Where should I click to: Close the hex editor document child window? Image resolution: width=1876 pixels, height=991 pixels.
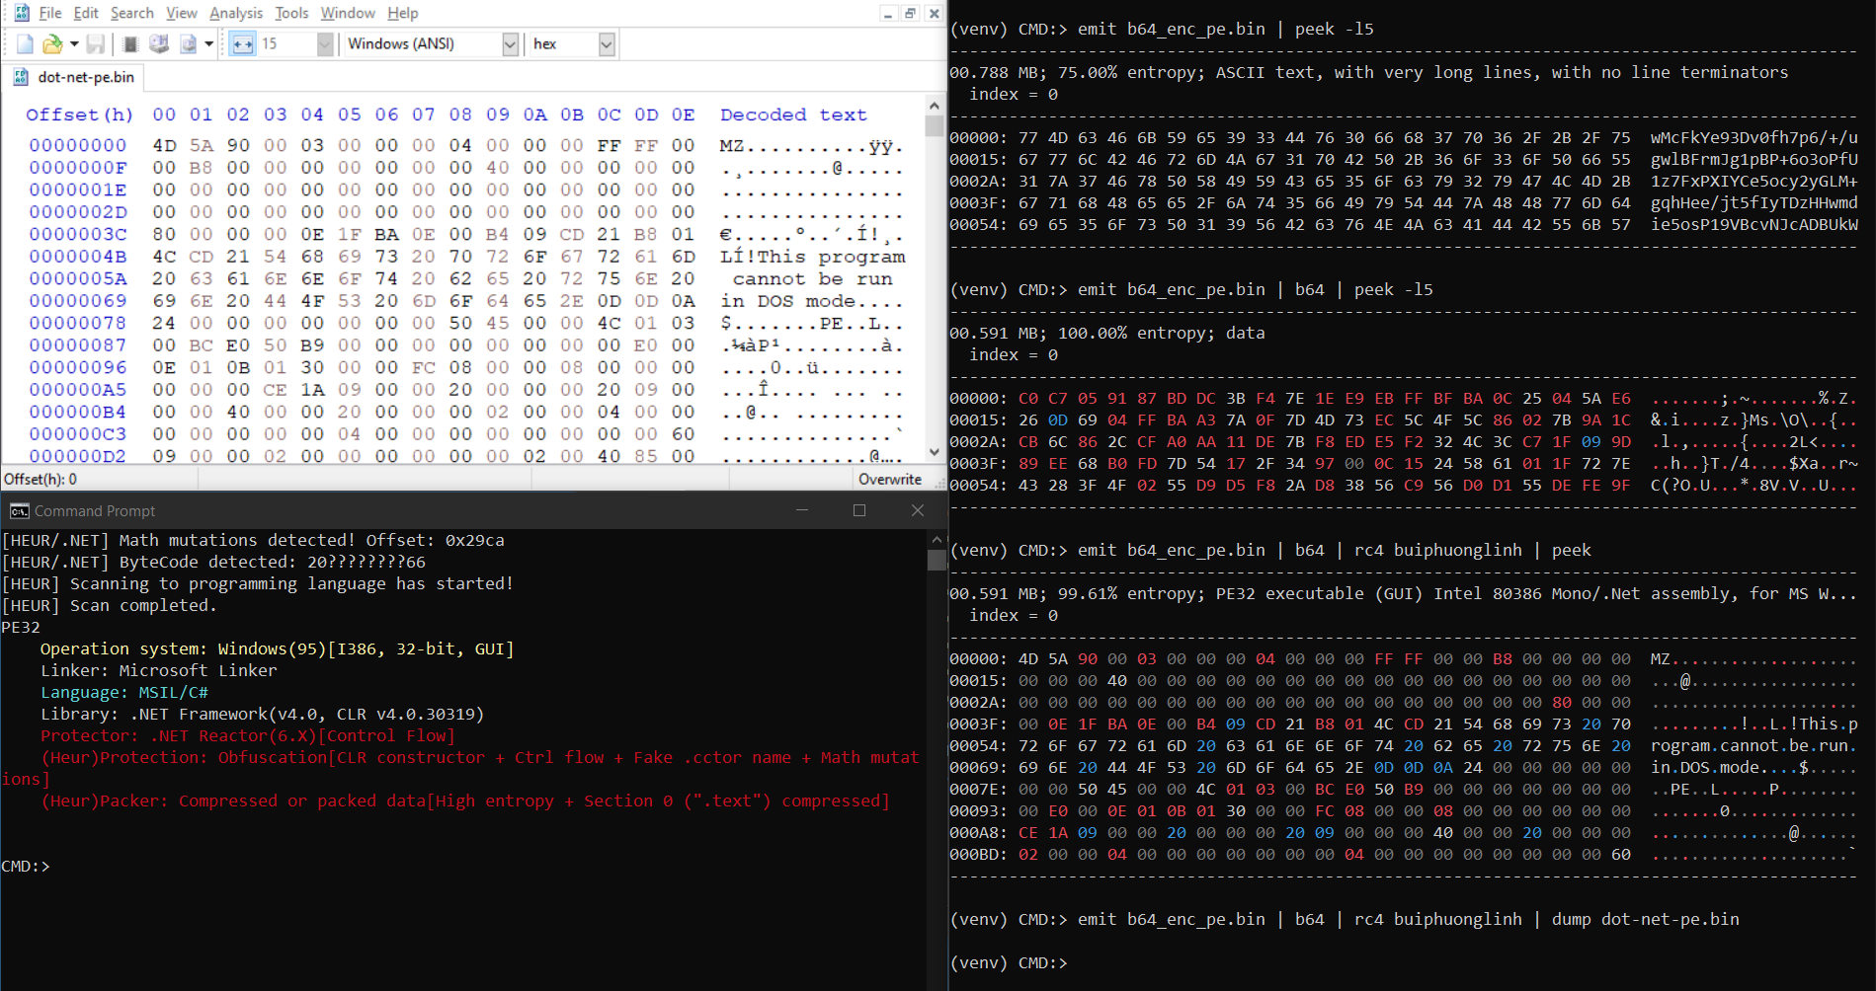pos(934,13)
